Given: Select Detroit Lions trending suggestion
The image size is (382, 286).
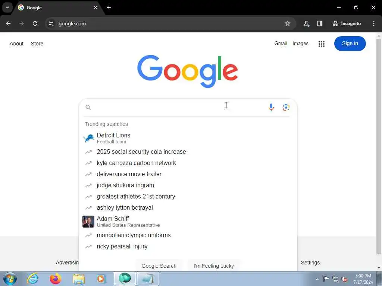Looking at the screenshot, I should point(188,138).
